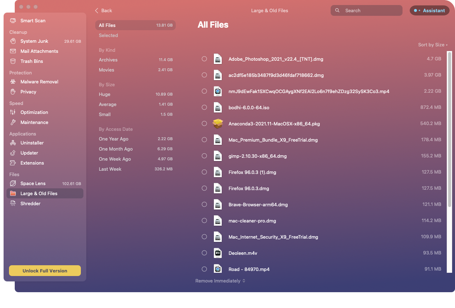This screenshot has width=455, height=308.
Task: Click the Brave-Browser-arm64.dmg filename
Action: pos(258,205)
